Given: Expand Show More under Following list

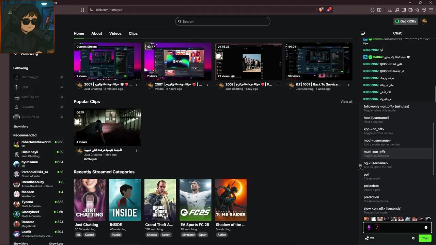Looking at the screenshot, I should click(21, 127).
